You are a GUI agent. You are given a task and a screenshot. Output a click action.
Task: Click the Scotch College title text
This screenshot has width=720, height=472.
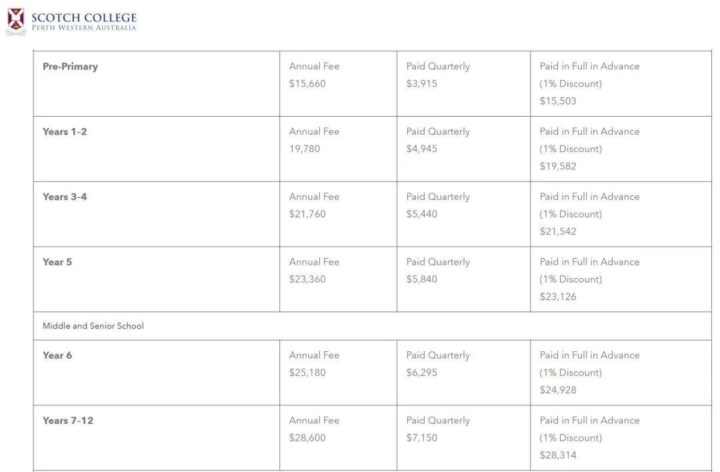tap(84, 17)
